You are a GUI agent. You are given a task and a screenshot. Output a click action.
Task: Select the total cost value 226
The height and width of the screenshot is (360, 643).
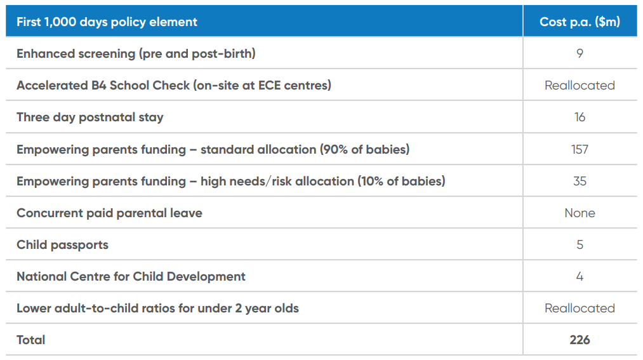coord(580,340)
